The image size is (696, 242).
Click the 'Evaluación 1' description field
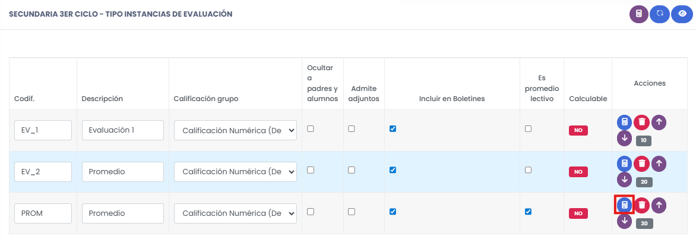123,130
